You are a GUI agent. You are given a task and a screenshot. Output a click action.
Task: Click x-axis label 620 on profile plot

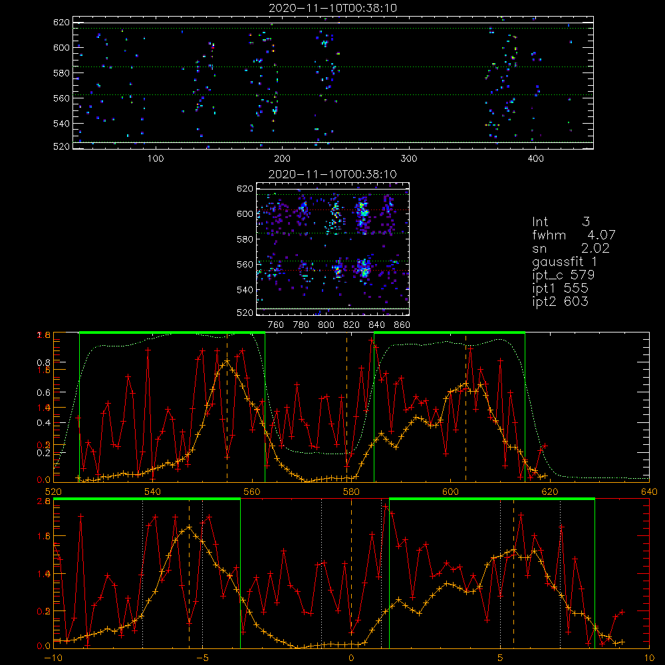550,492
